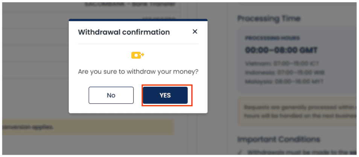
Task: Confirm the withdrawal with the YES button
Action: 165,95
